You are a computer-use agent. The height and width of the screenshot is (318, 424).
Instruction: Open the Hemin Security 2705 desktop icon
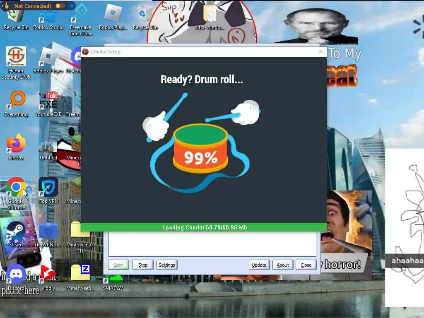pyautogui.click(x=16, y=63)
